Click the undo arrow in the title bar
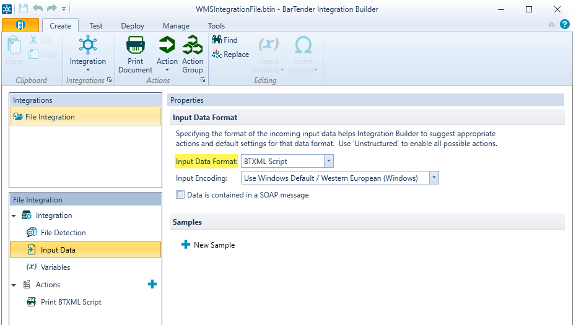Screen dimensions: 576x325 pos(37,9)
